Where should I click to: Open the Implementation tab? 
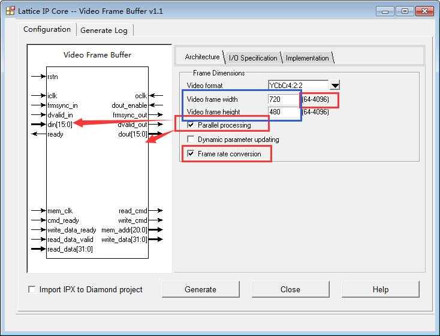click(x=308, y=58)
